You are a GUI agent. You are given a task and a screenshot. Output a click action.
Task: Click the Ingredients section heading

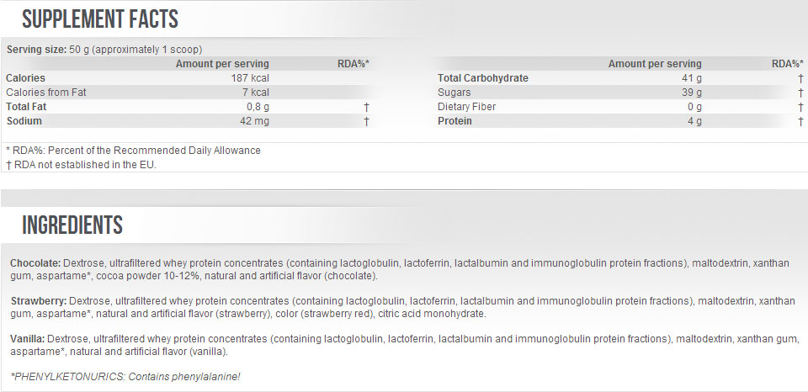pos(72,225)
